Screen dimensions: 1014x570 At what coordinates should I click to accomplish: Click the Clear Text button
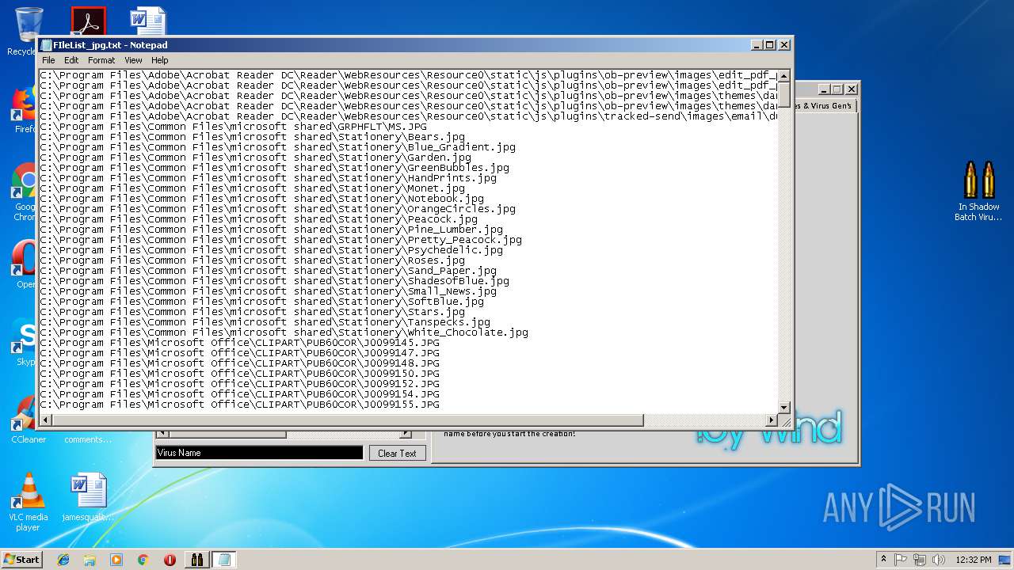397,453
